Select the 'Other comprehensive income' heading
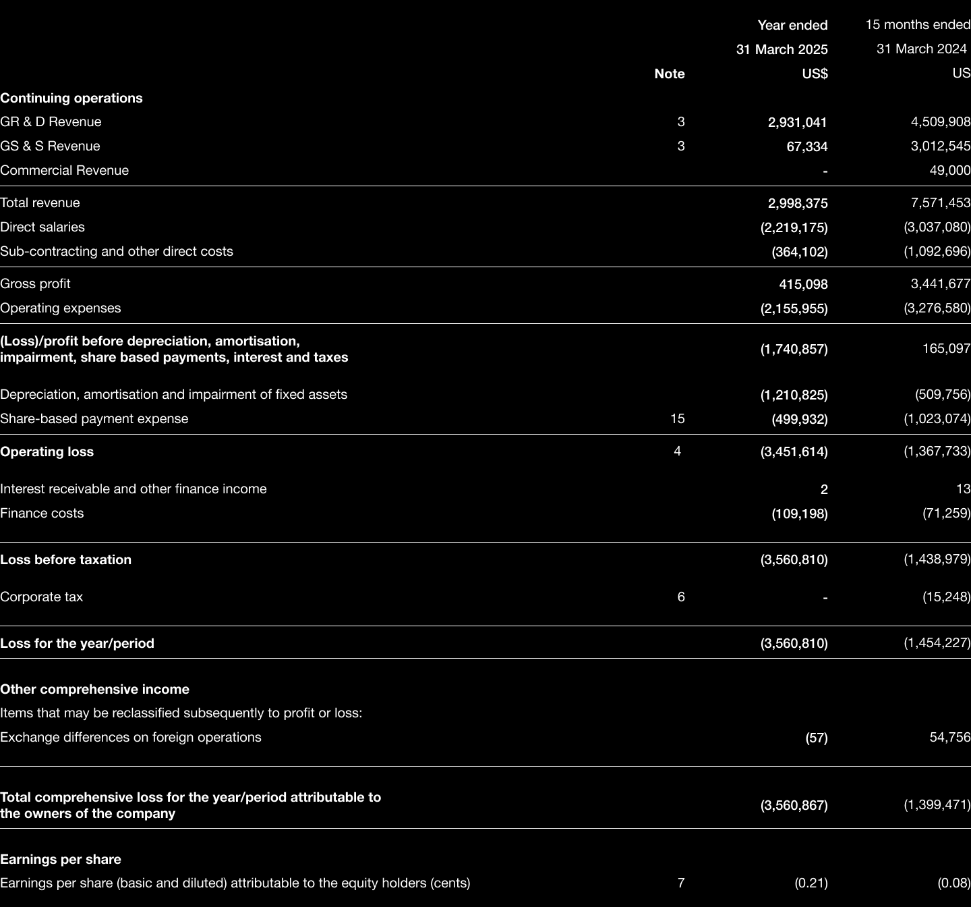The height and width of the screenshot is (907, 971). (95, 689)
